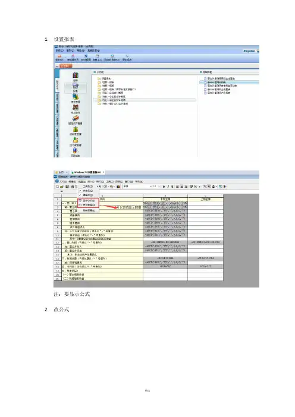Click the percent format toolbar icon
Image resolution: width=295 pixels, height=417 pixels.
pos(195,187)
